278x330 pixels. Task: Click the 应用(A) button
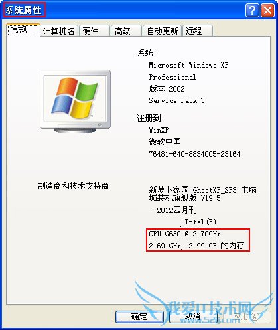[247, 317]
